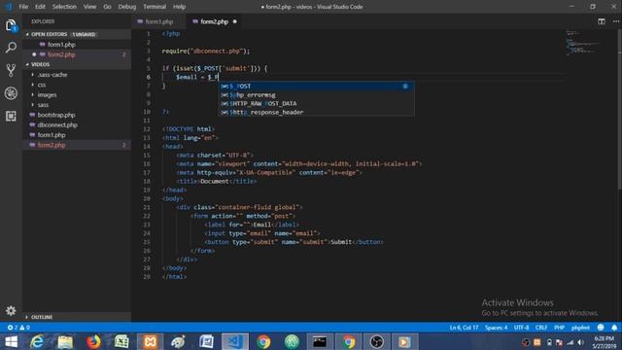Choose the $_POST autocomplete suggestion
This screenshot has width=622, height=350.
coord(317,87)
